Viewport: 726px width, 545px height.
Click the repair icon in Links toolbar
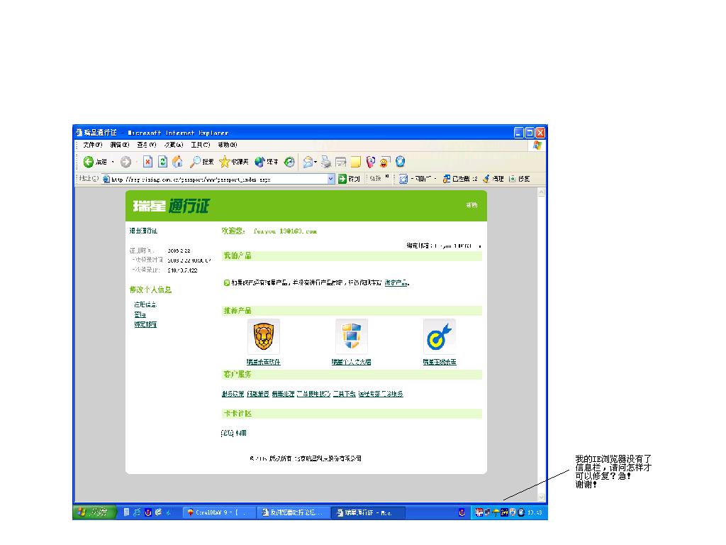click(512, 179)
